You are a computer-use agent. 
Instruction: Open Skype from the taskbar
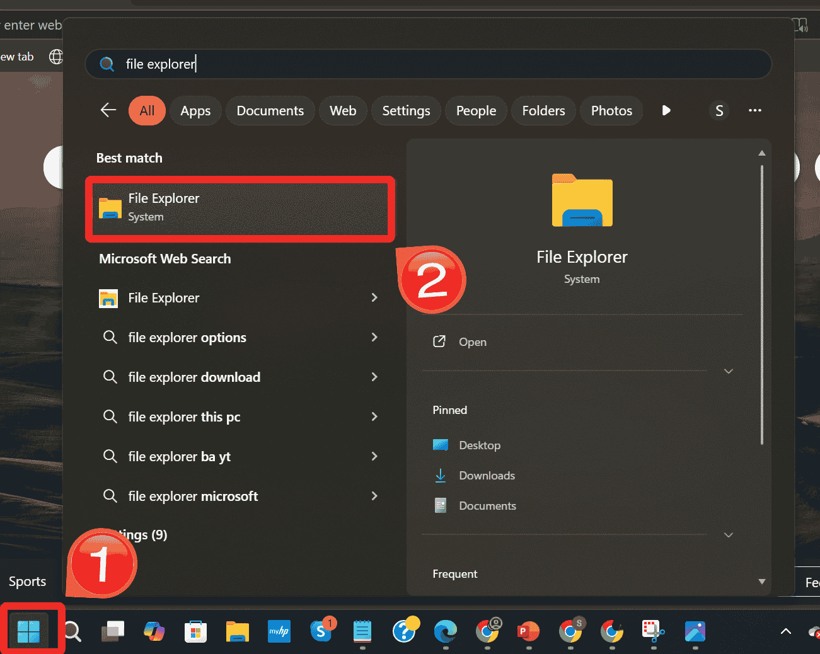pos(321,631)
